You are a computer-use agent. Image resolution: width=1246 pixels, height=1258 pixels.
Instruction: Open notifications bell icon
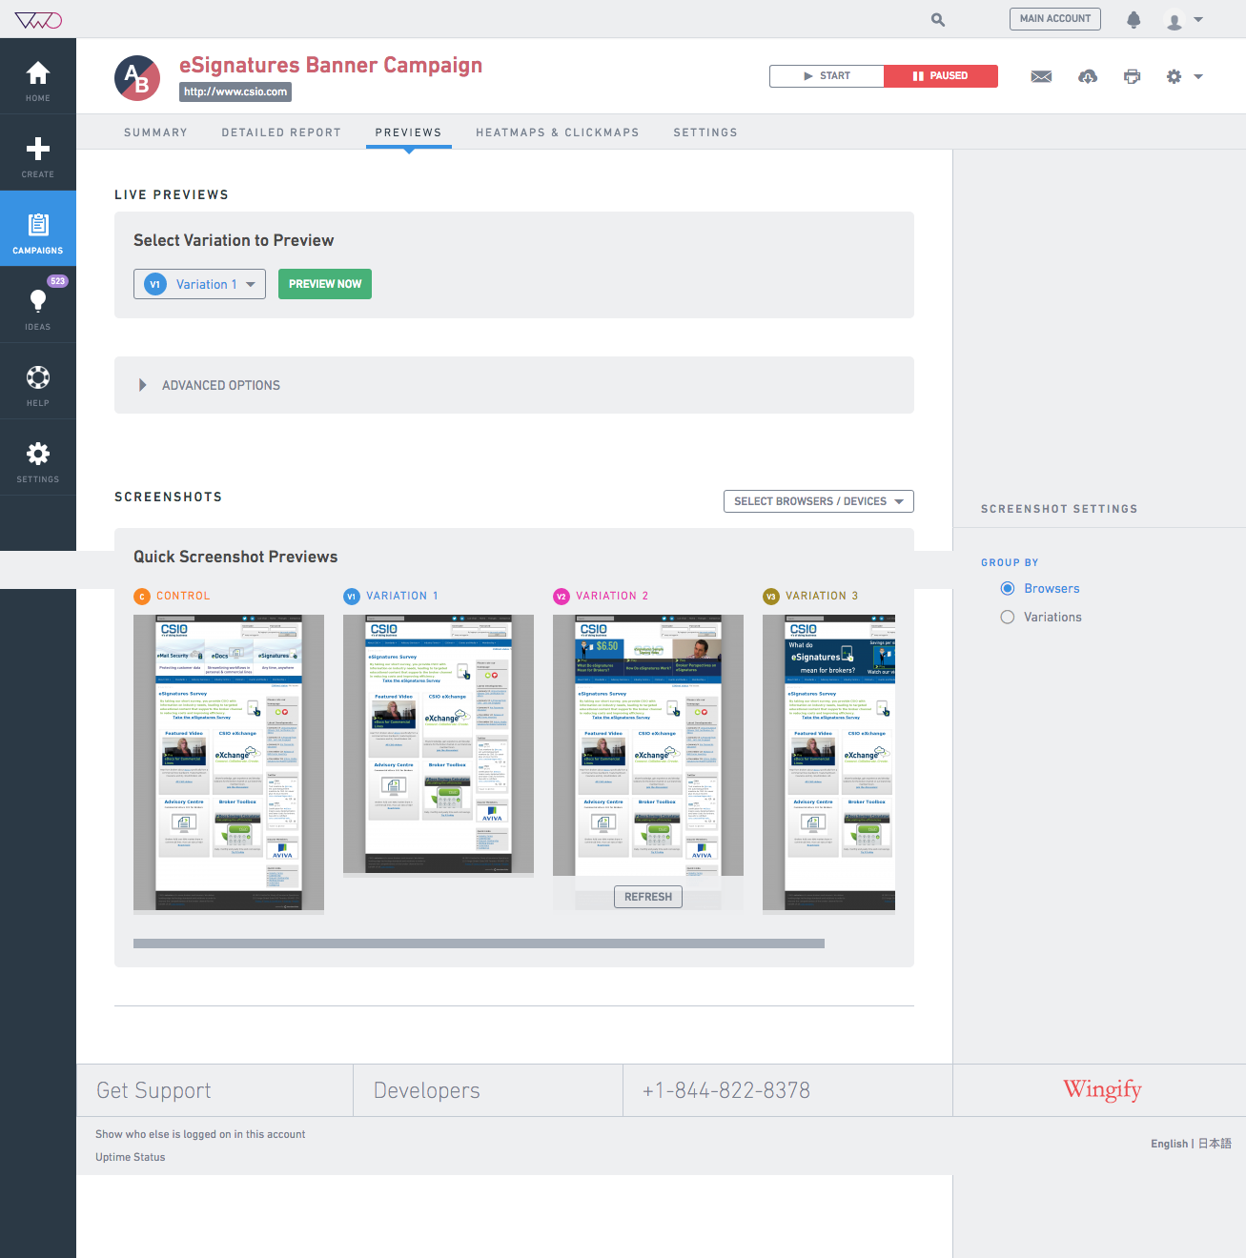coord(1134,20)
